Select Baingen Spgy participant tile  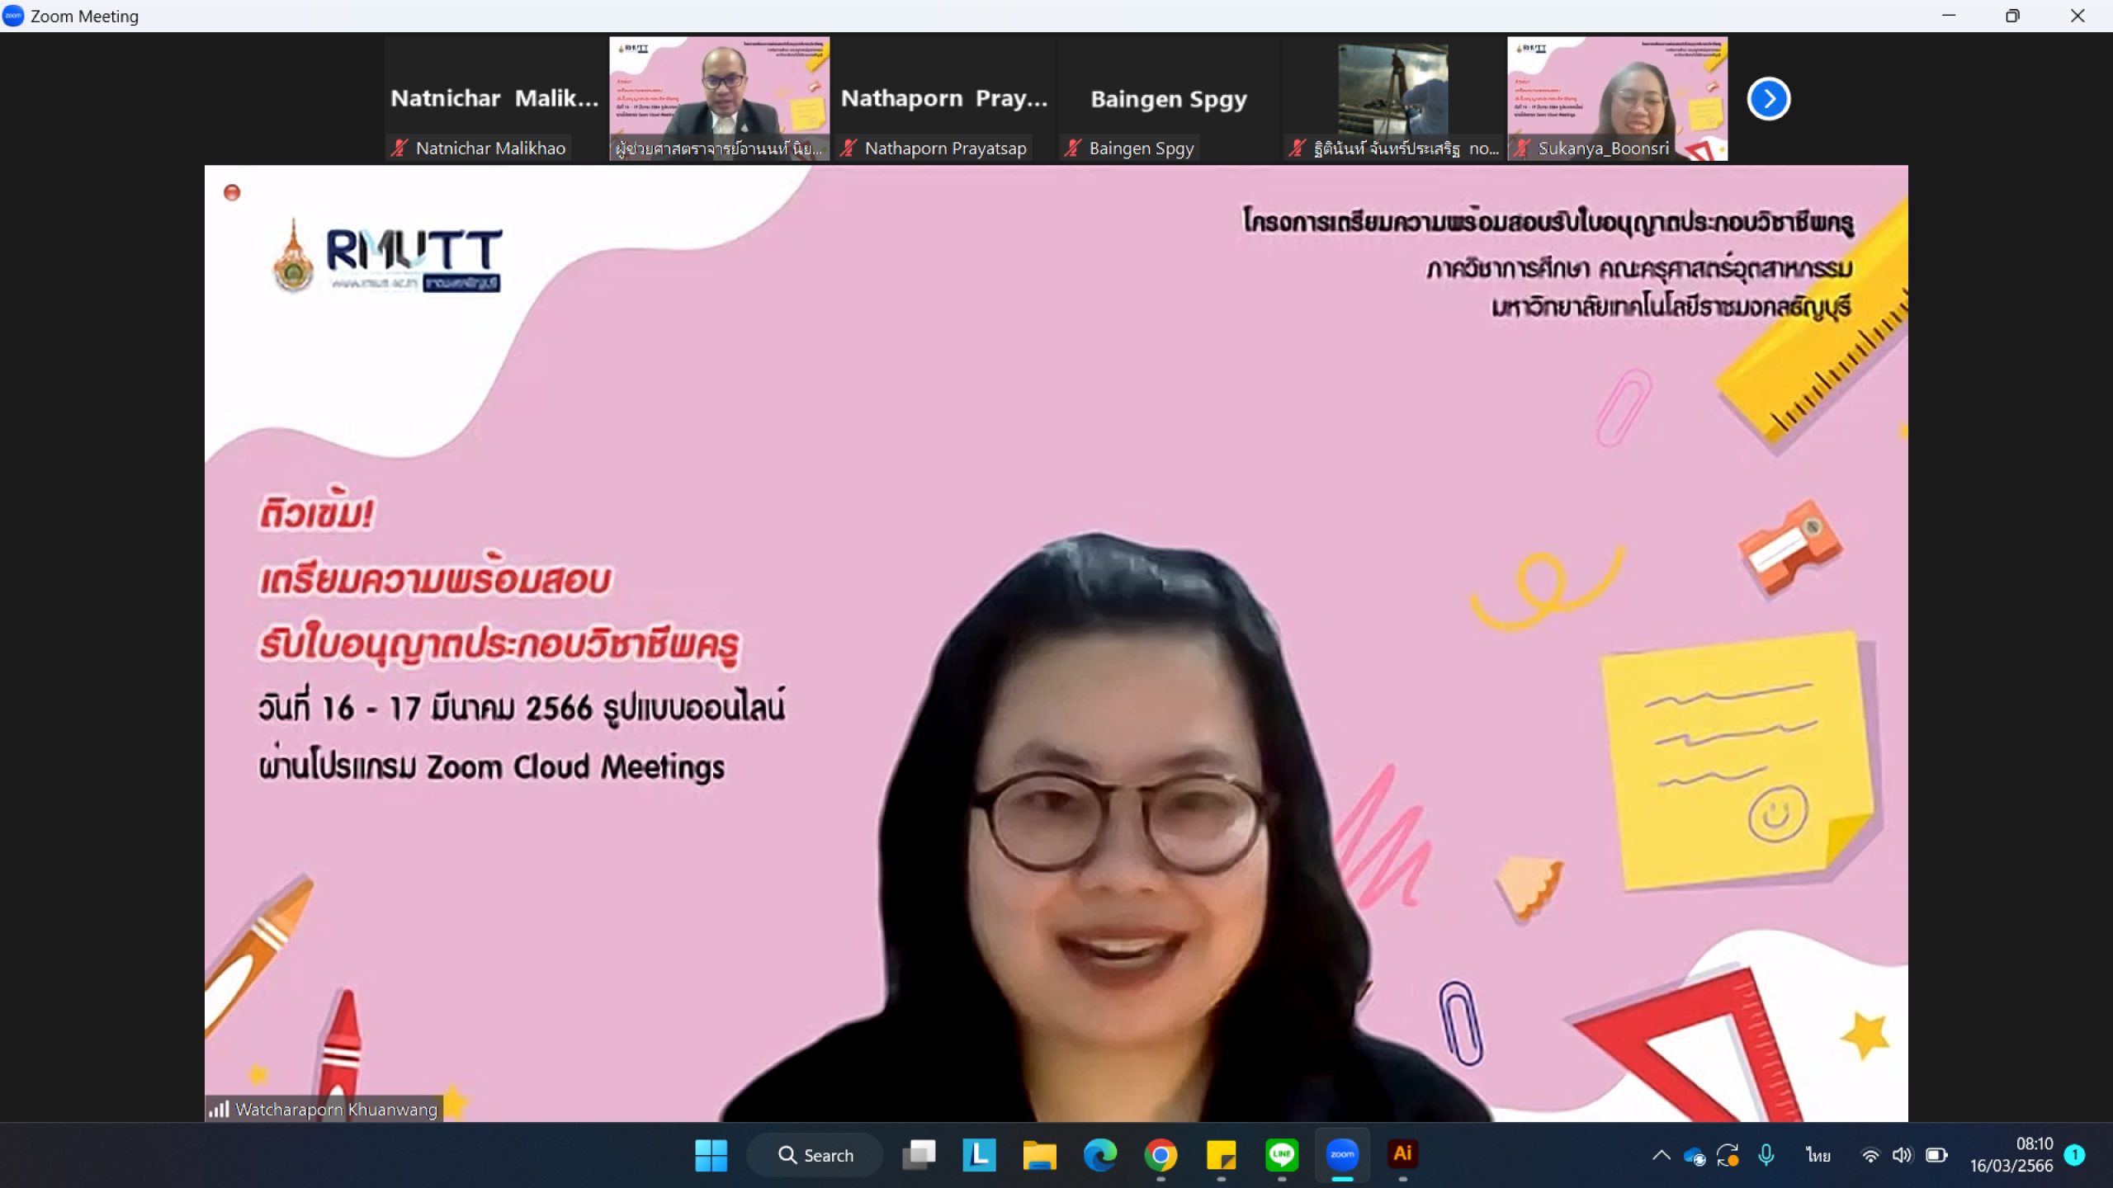1169,98
